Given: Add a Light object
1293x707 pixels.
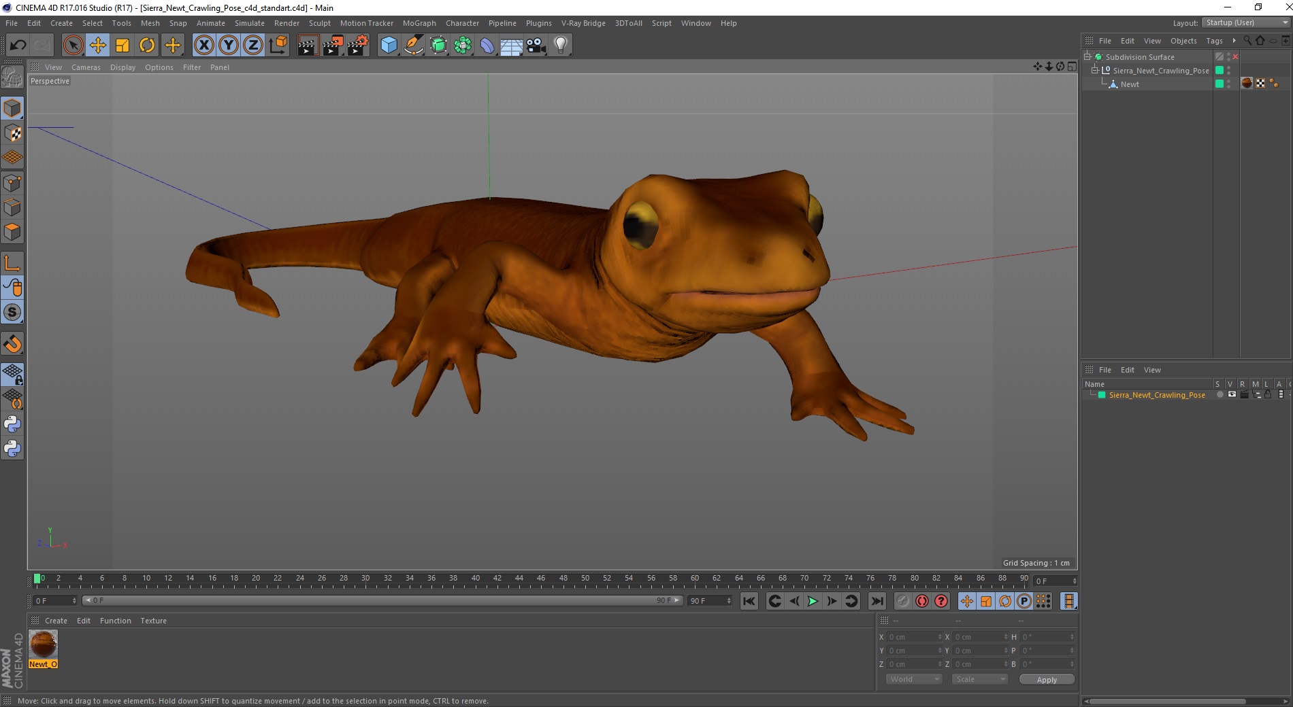Looking at the screenshot, I should point(561,46).
